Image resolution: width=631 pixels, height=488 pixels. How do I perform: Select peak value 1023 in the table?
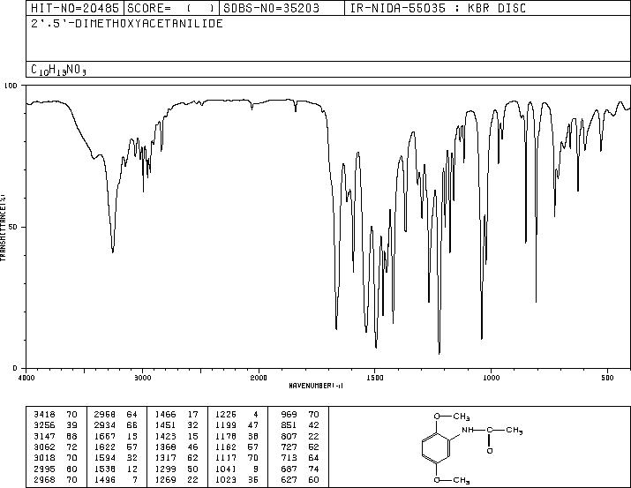pos(226,480)
